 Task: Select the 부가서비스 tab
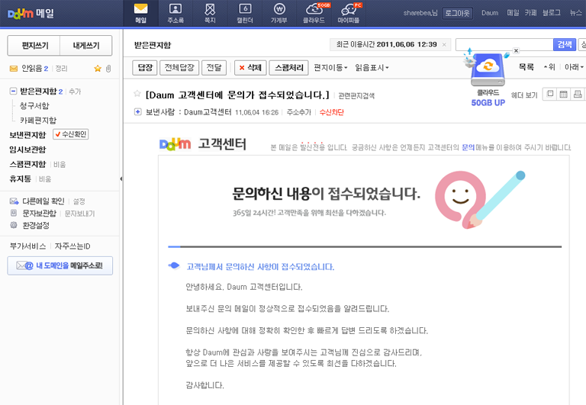point(27,246)
